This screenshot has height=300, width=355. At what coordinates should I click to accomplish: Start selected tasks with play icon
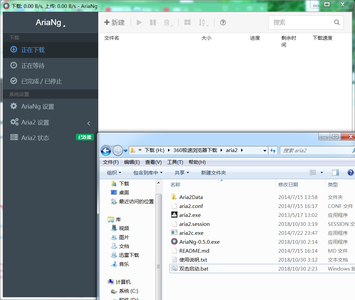(x=139, y=23)
